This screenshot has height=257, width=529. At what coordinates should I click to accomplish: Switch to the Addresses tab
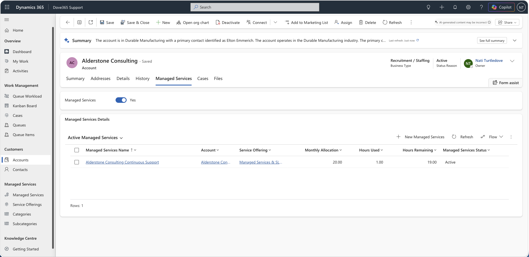(100, 79)
